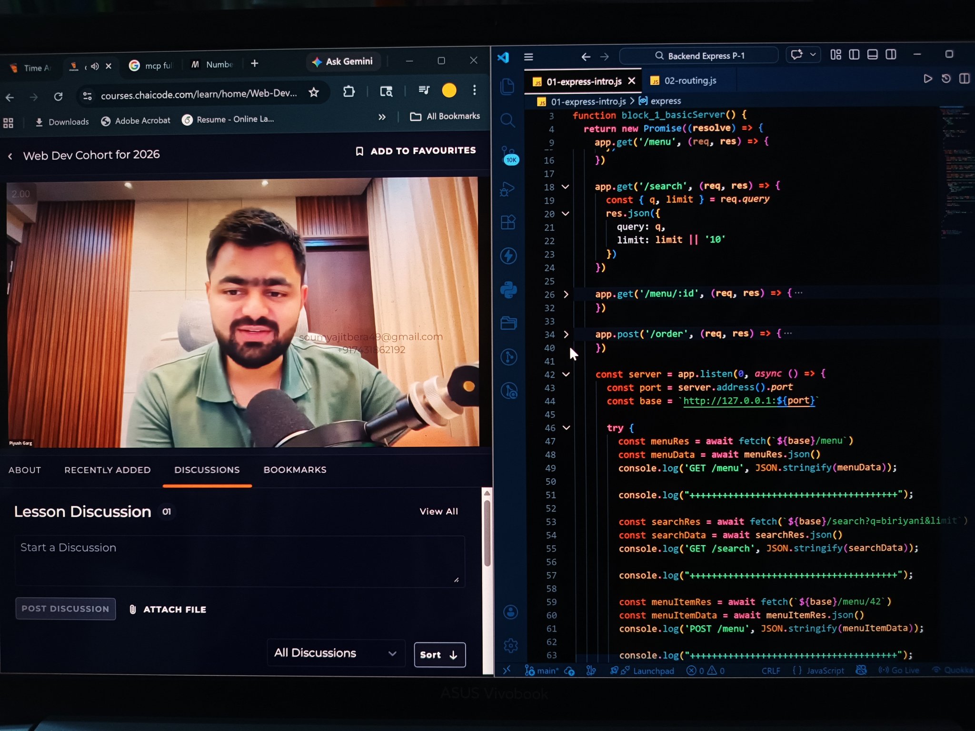
Task: Open the Search view in VS Code sidebar
Action: pos(507,120)
